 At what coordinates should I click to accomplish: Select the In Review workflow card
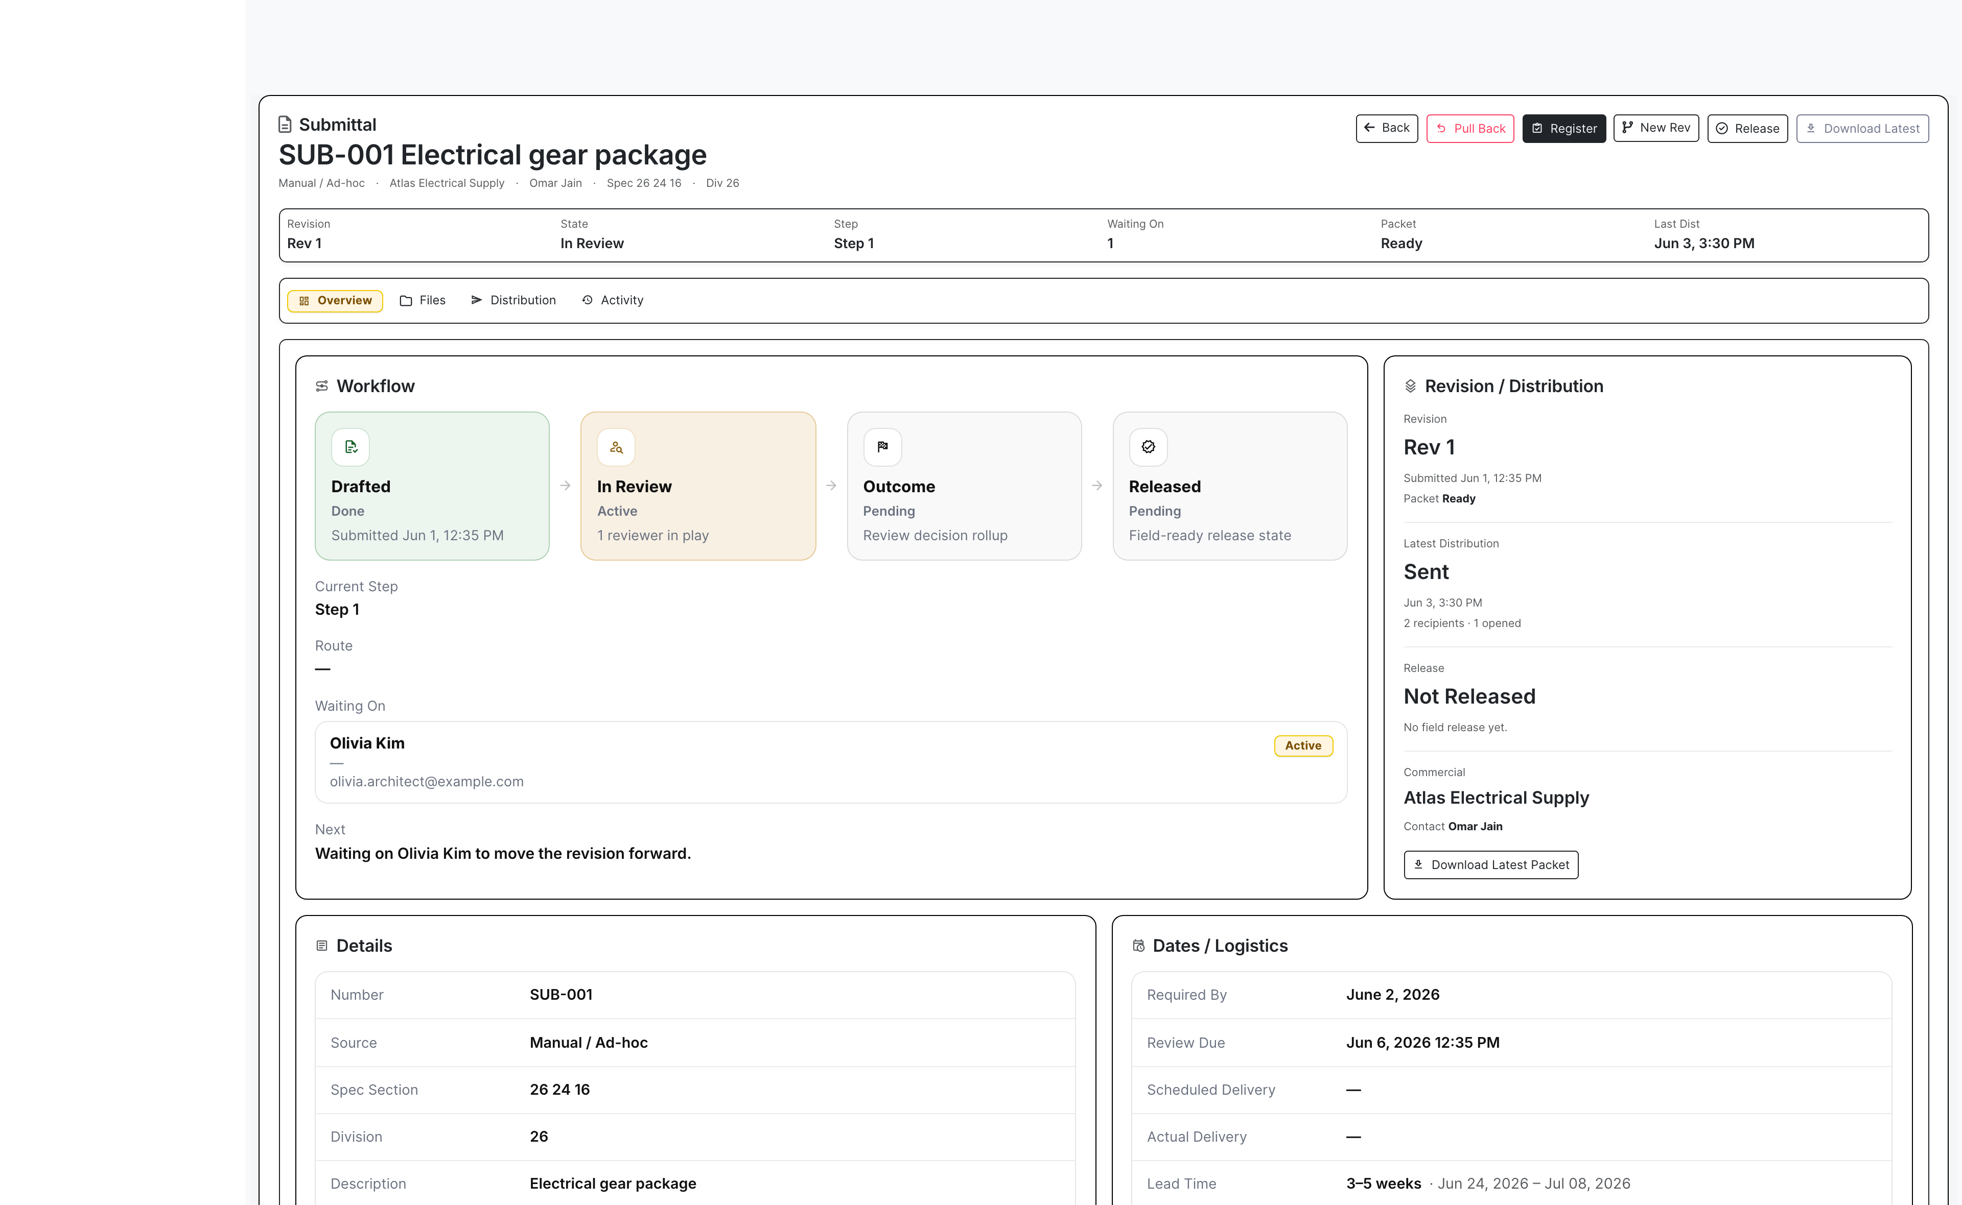(698, 486)
